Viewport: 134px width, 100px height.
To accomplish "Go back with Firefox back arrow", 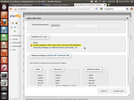I will (11, 9).
